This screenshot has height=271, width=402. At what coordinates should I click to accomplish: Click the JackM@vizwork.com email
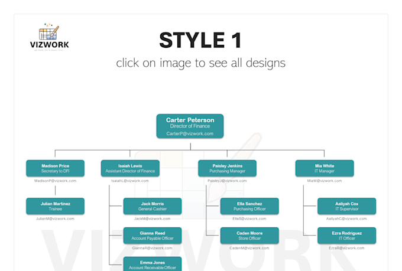coord(153,218)
